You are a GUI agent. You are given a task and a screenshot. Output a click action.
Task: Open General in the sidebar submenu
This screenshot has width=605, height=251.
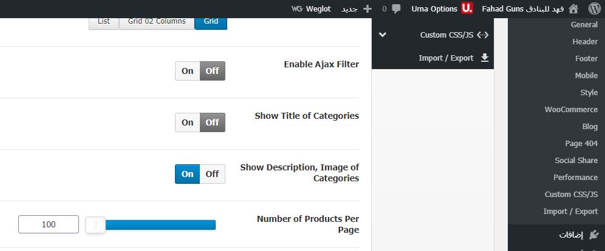[x=584, y=25]
